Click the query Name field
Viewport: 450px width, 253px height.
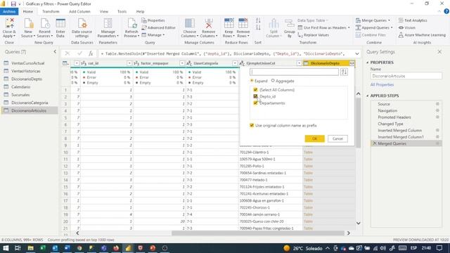[406, 76]
